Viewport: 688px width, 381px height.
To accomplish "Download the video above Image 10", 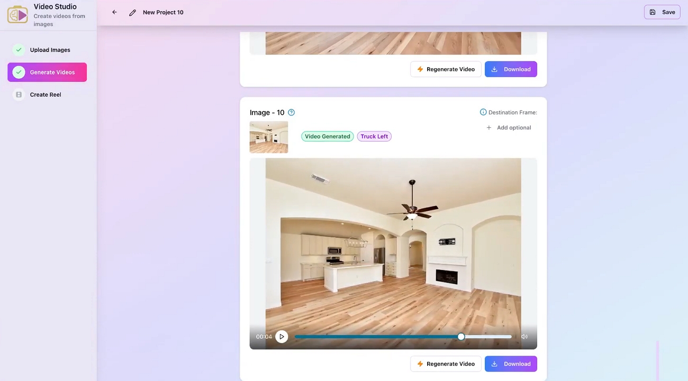I will pos(511,69).
